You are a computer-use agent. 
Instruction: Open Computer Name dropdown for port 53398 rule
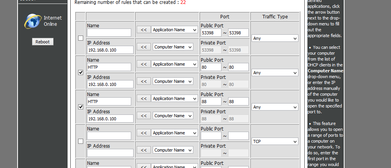coord(173,47)
